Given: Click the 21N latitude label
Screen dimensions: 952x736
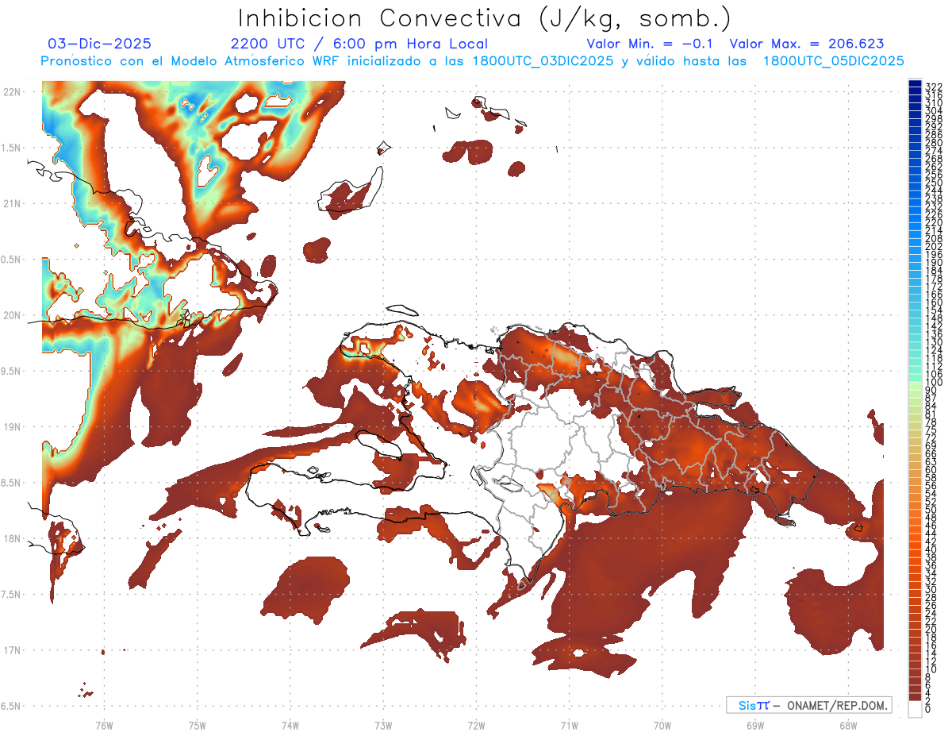Looking at the screenshot, I should tap(12, 204).
